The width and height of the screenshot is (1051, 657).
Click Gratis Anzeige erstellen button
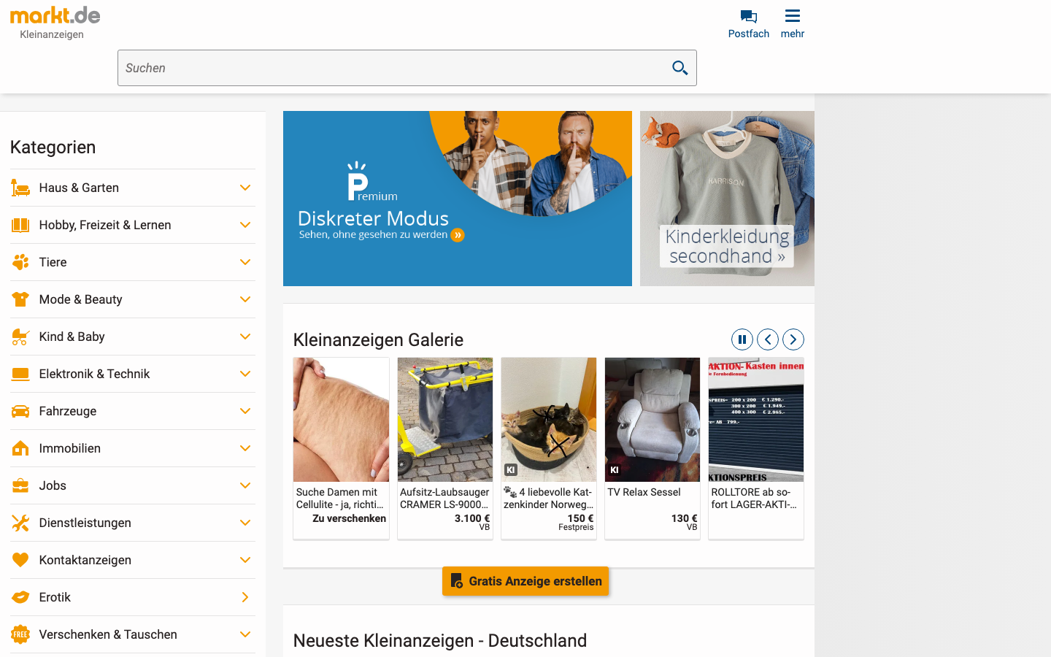click(525, 581)
